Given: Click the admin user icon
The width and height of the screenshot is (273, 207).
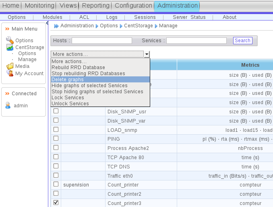Looking at the screenshot, I should click(x=8, y=105).
